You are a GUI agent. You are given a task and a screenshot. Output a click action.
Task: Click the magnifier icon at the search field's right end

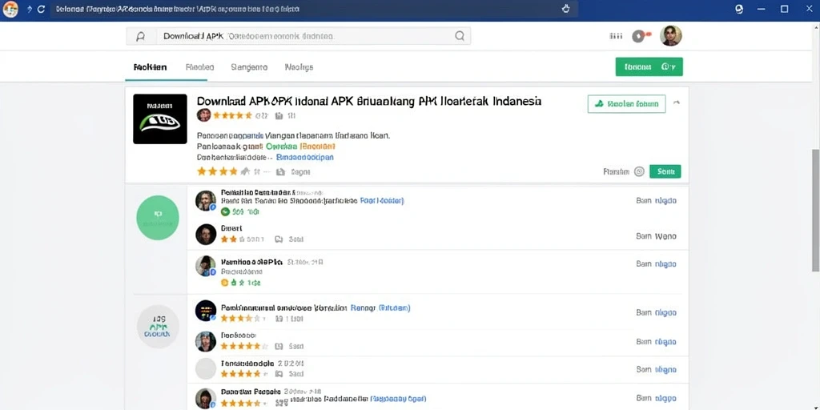pos(460,35)
